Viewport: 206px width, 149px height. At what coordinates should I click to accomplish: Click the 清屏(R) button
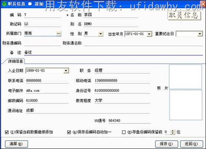[16, 144]
